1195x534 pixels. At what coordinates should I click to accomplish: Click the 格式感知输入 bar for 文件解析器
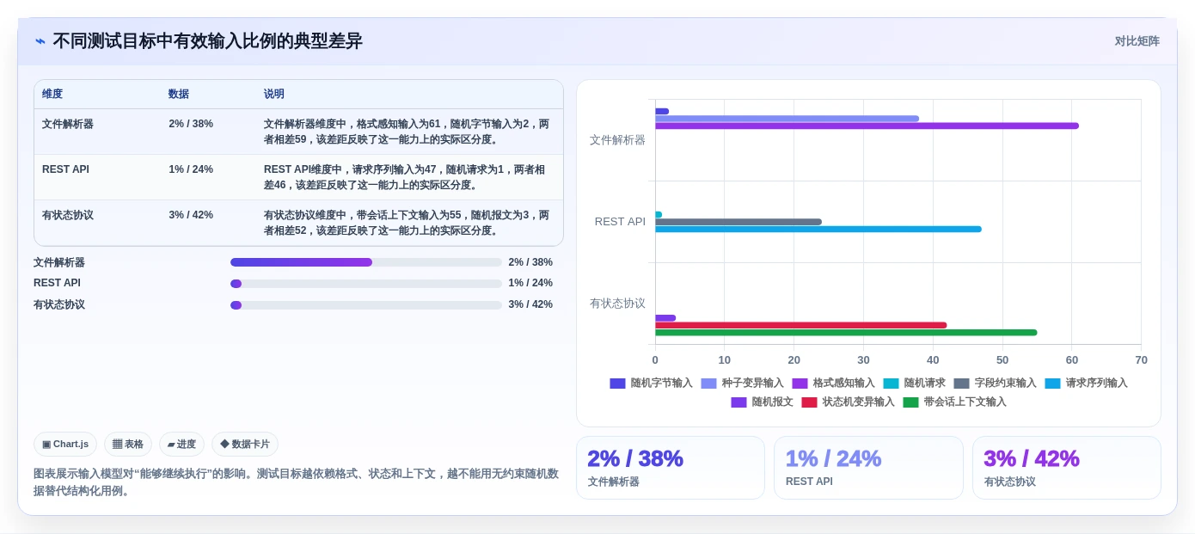pos(867,126)
